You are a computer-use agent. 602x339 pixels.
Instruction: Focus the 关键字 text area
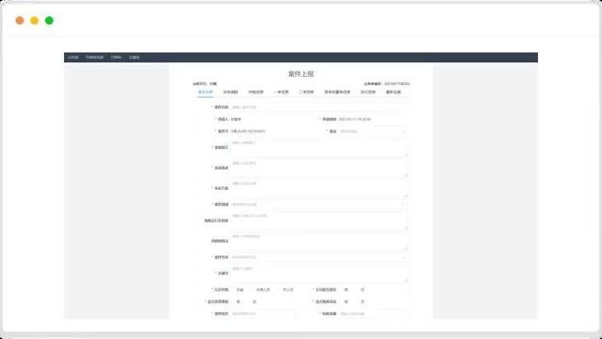pos(319,273)
